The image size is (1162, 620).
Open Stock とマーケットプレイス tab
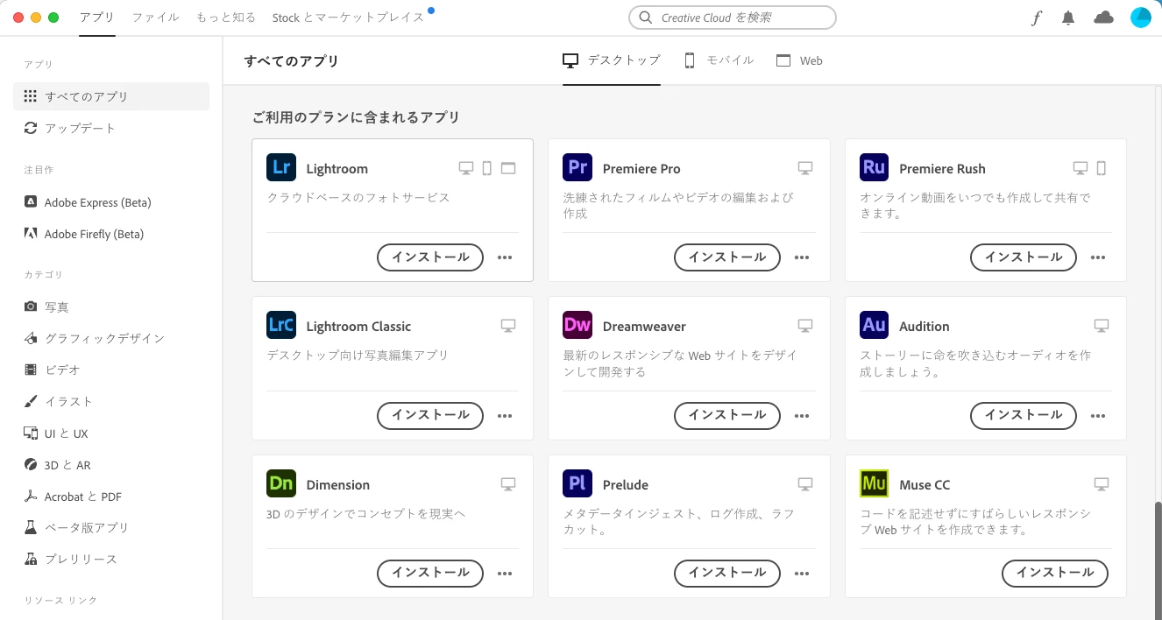point(348,18)
